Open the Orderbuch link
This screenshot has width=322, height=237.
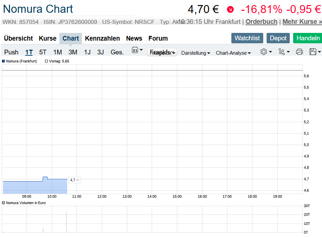261,22
